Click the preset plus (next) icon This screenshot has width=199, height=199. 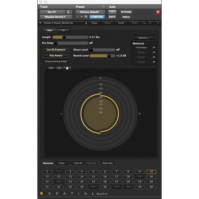point(81,17)
